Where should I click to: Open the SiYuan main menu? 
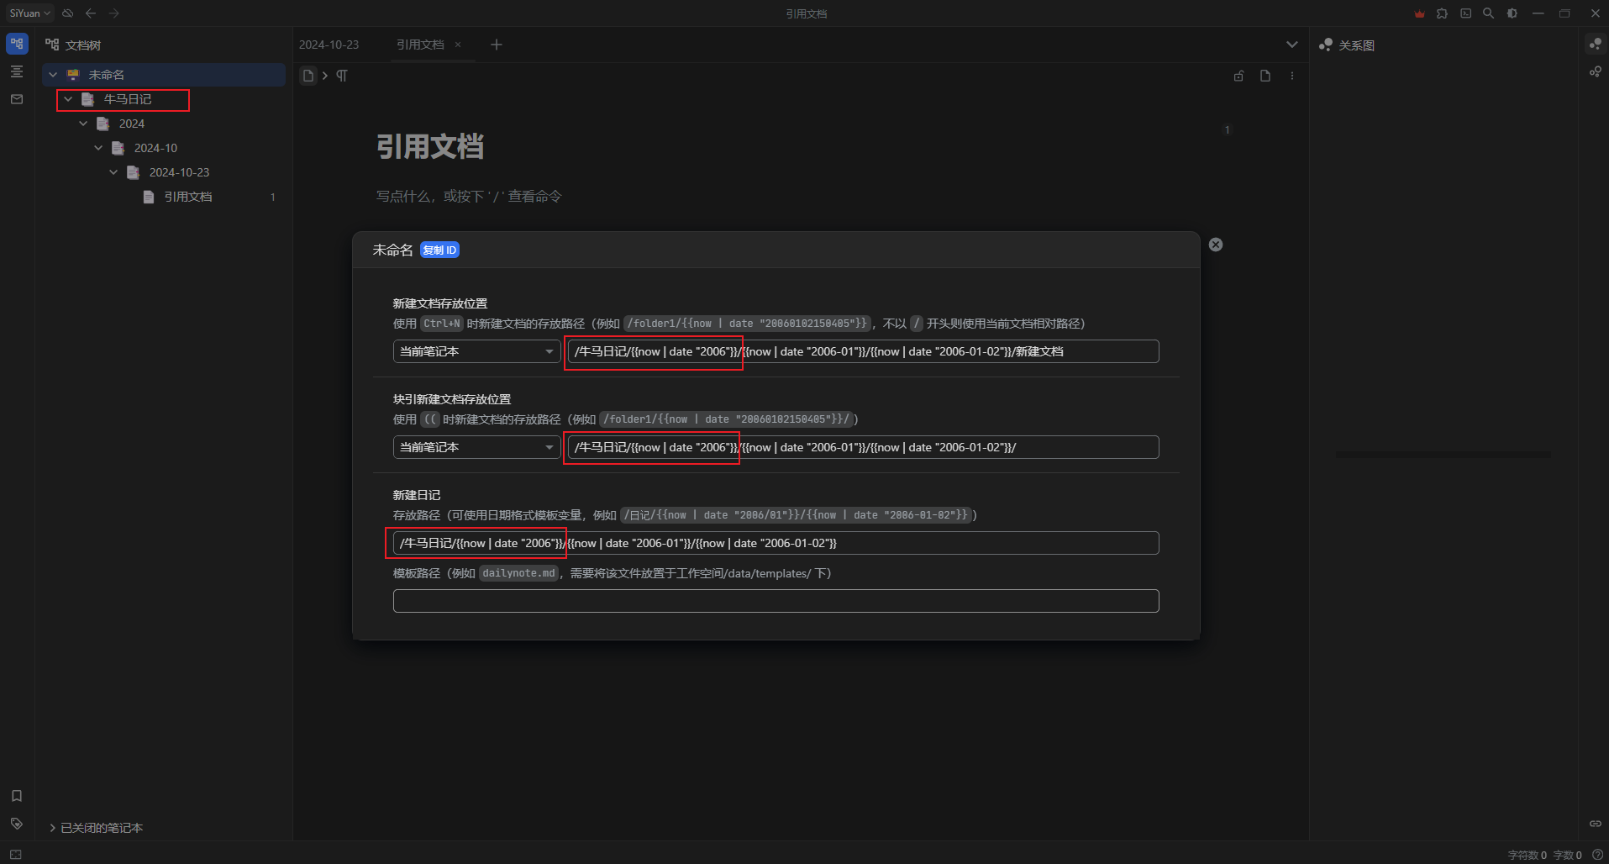tap(29, 13)
